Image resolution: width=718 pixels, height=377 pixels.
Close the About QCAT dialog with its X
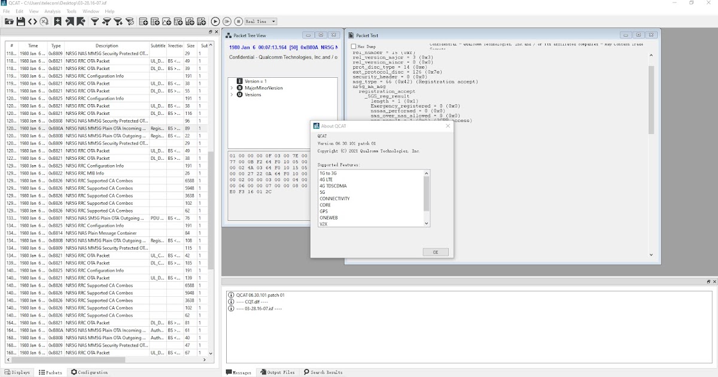[448, 126]
